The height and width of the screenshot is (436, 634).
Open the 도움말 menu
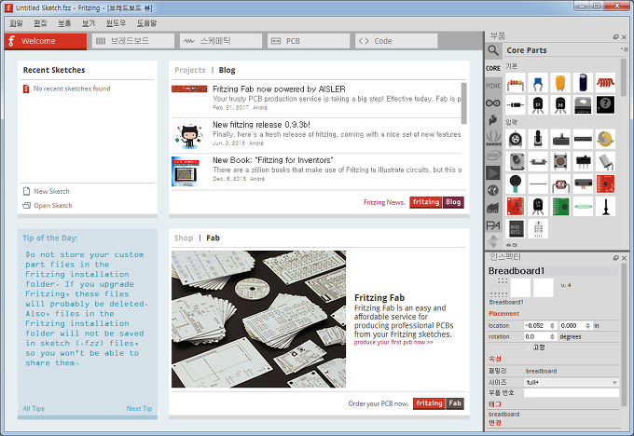[x=146, y=23]
